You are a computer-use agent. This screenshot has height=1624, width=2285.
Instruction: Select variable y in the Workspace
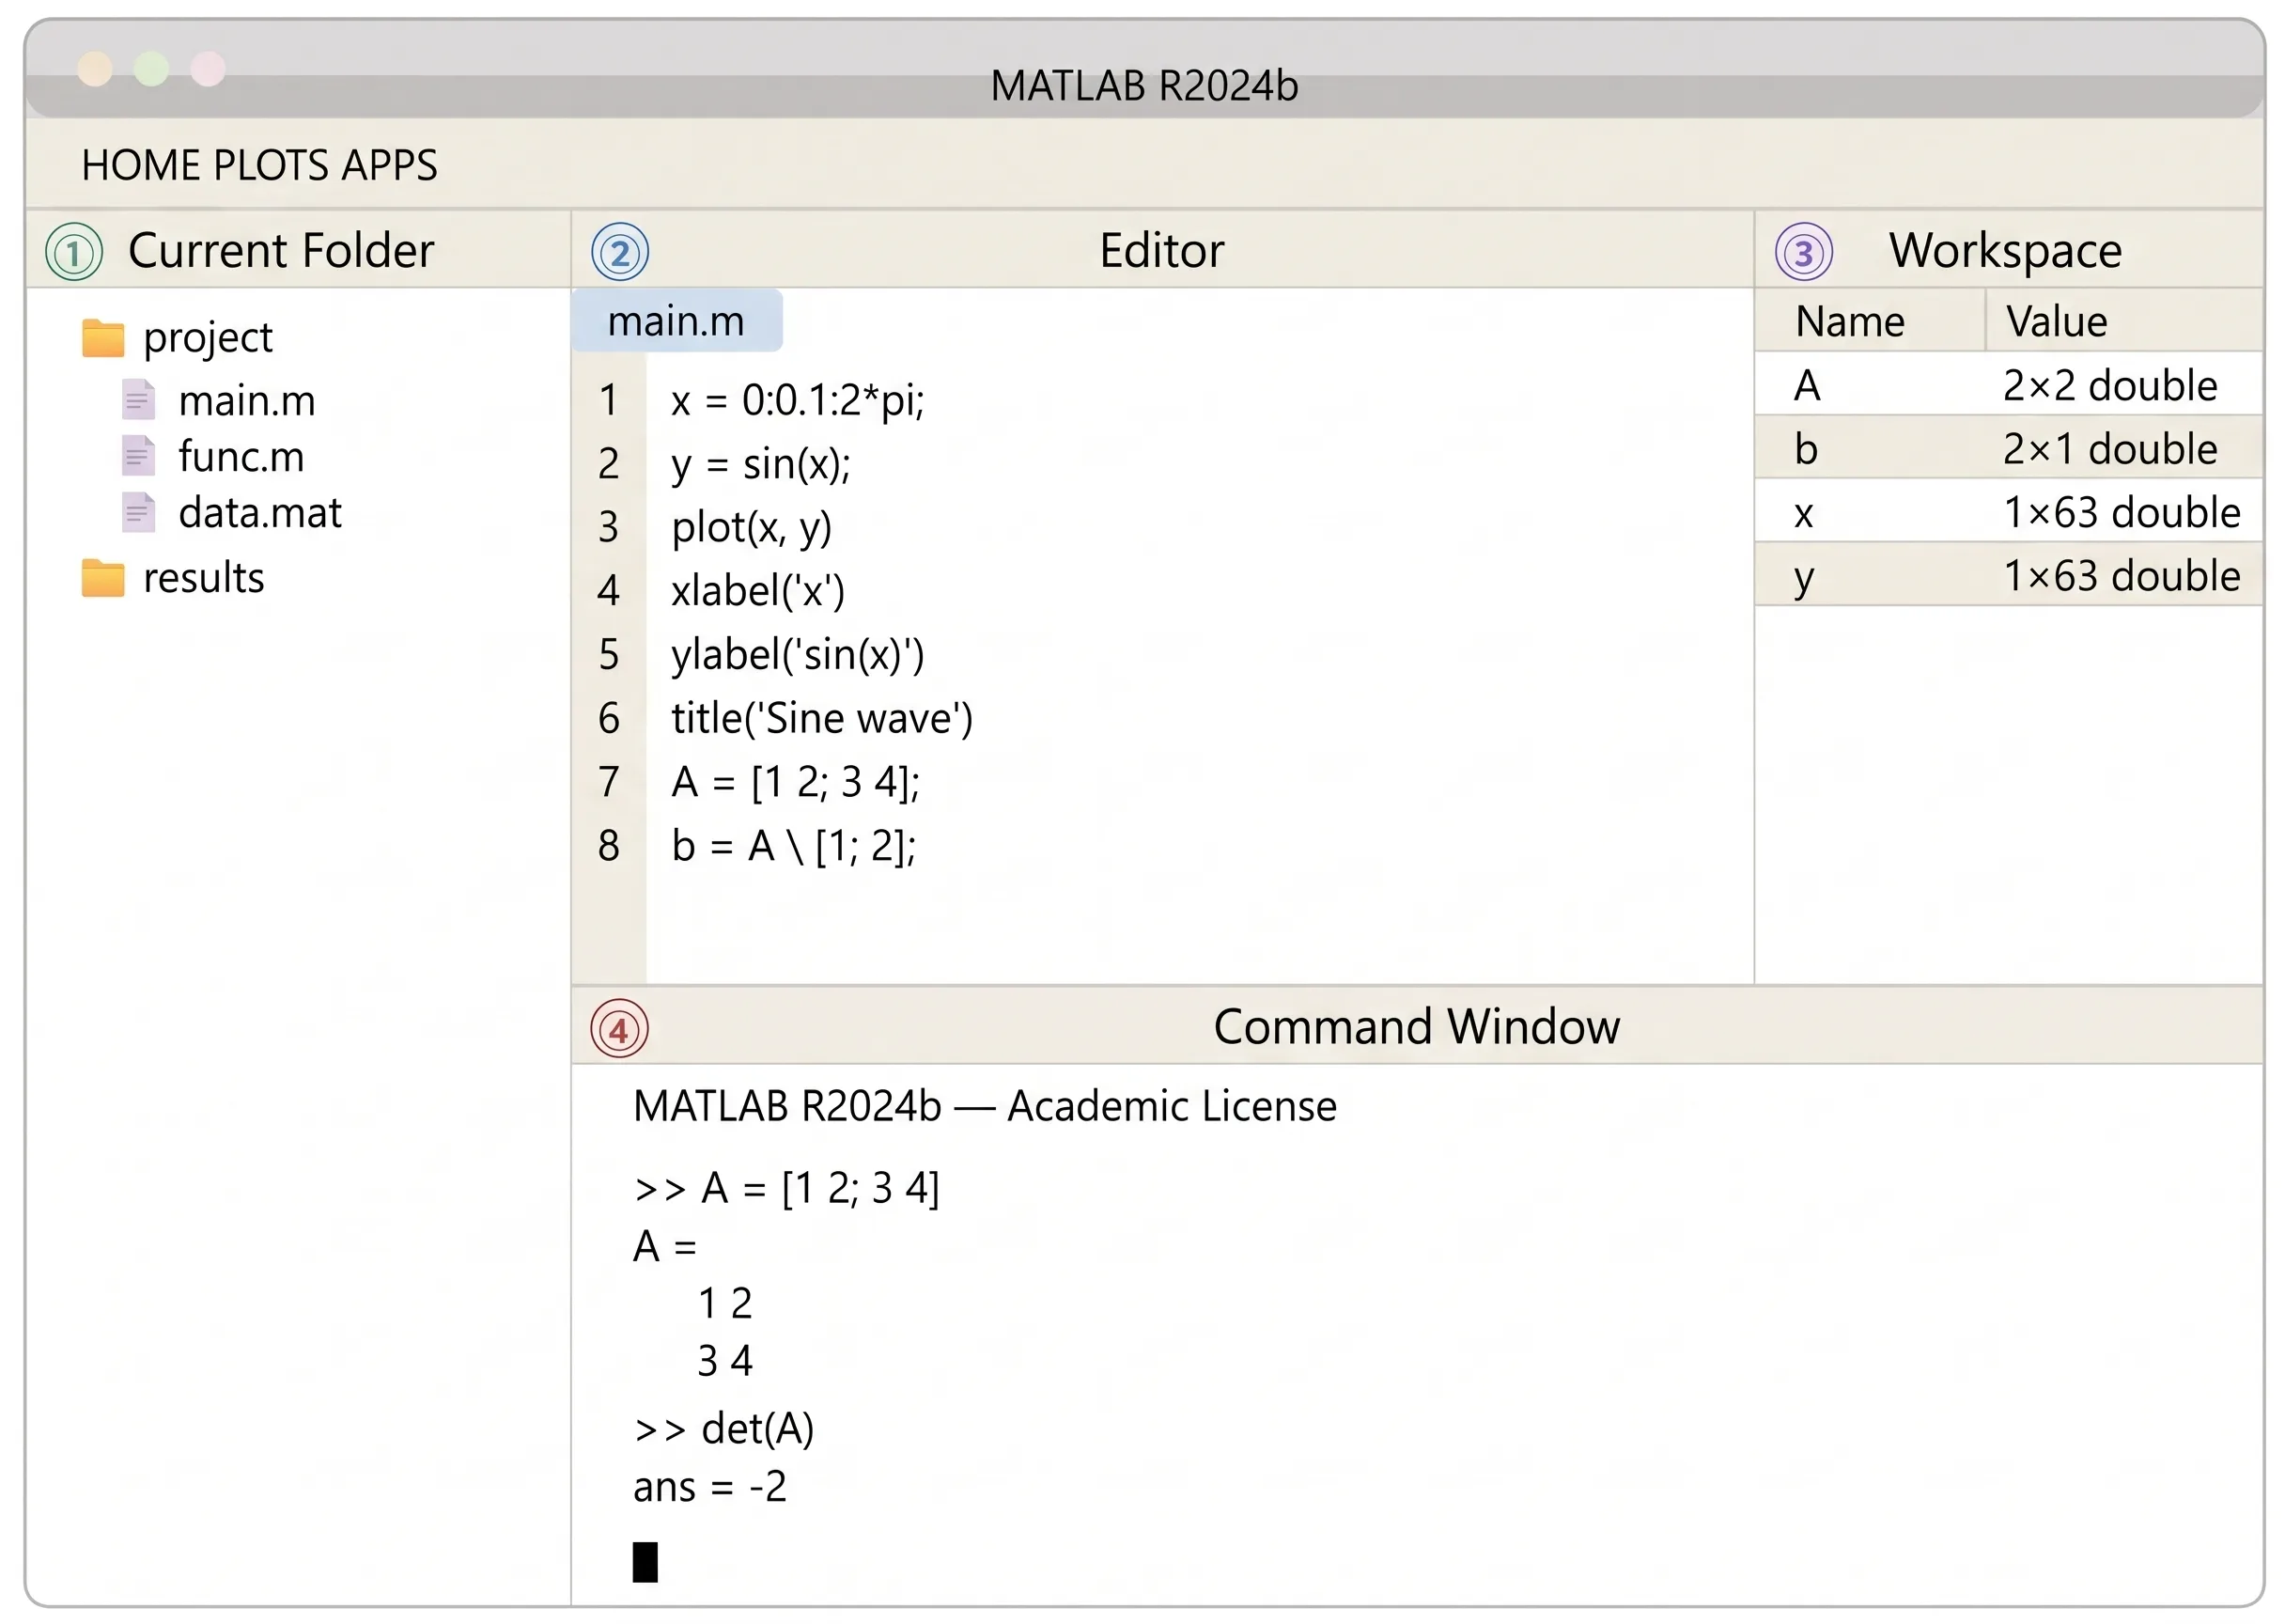pyautogui.click(x=2009, y=575)
